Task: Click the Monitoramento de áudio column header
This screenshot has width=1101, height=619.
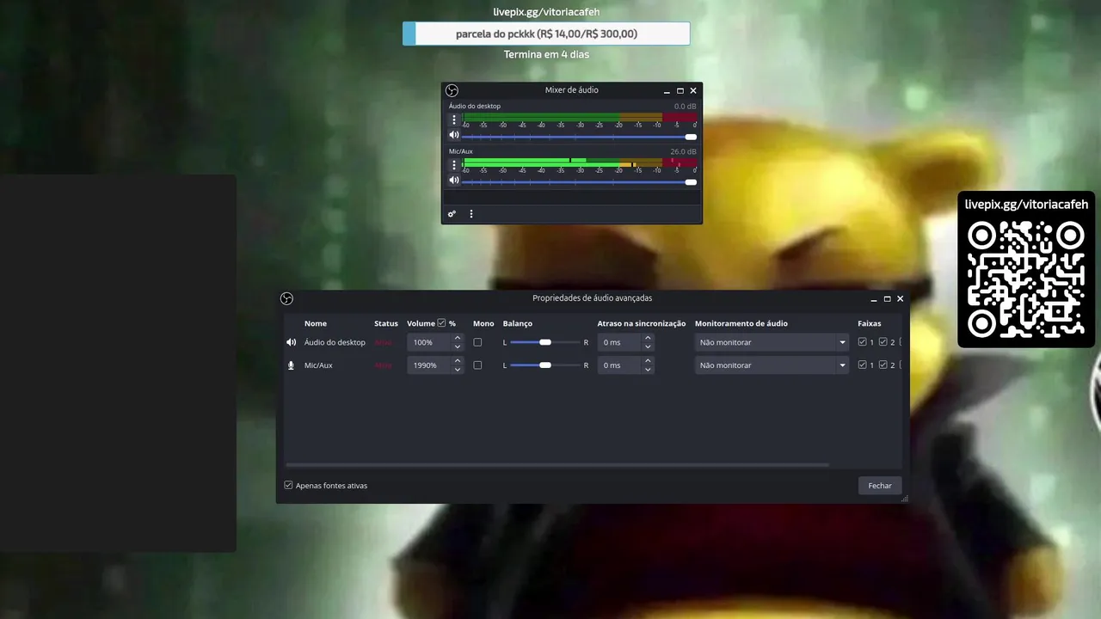Action: pyautogui.click(x=741, y=323)
